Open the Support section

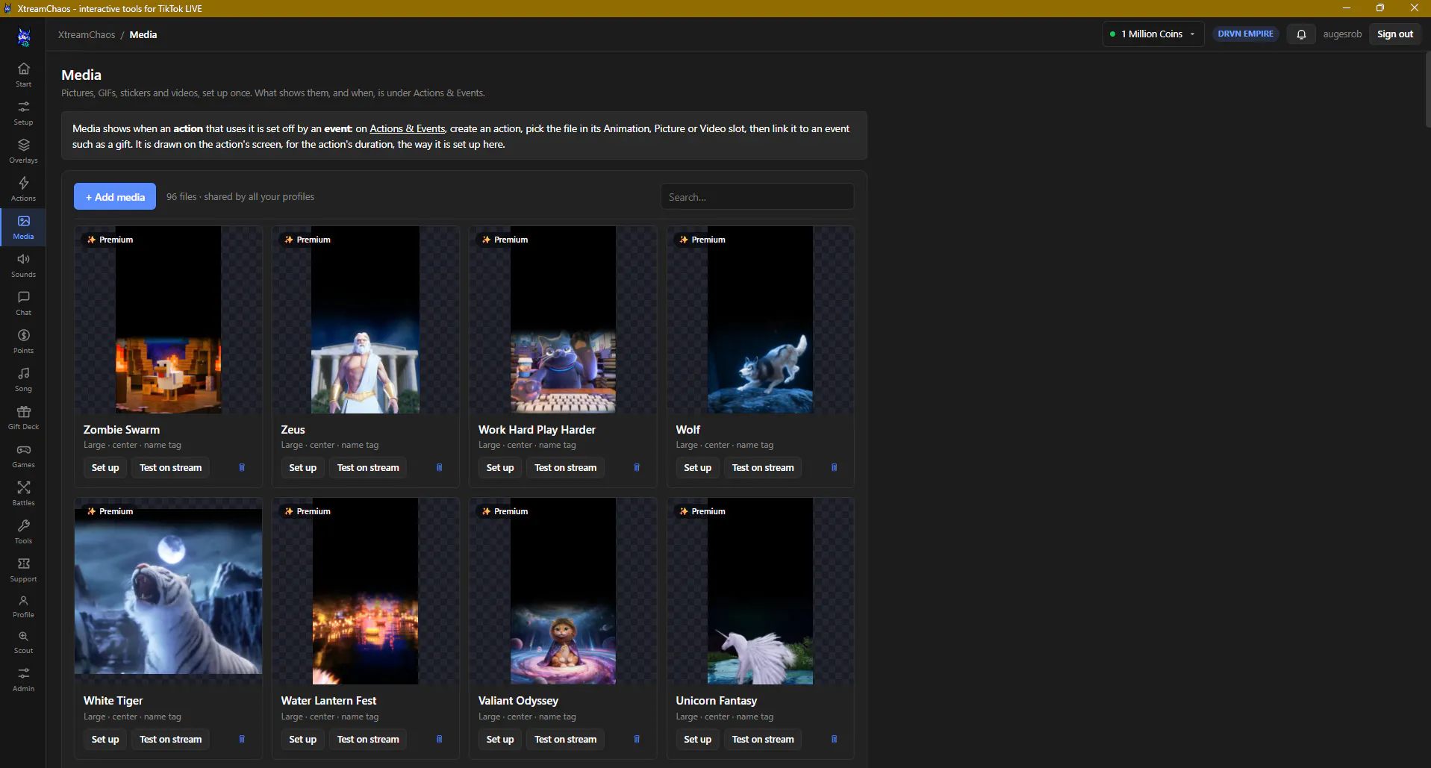[x=23, y=569]
